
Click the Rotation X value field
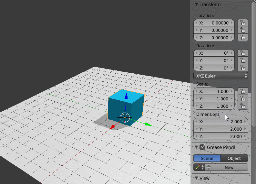coord(214,53)
